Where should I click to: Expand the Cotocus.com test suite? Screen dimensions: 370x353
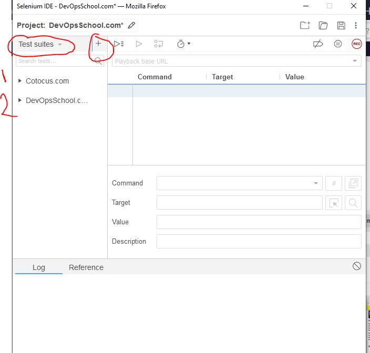20,81
